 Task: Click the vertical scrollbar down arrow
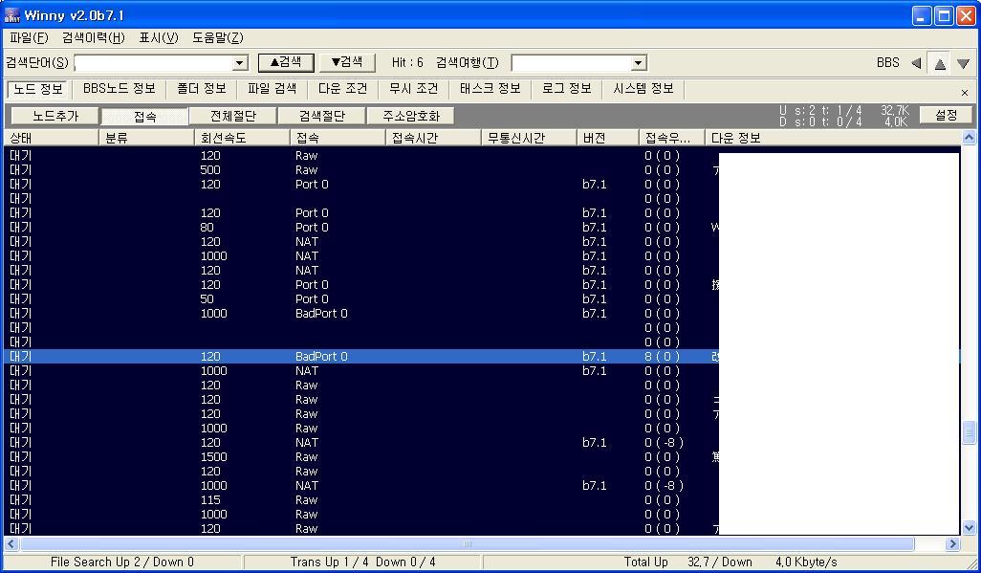[970, 528]
